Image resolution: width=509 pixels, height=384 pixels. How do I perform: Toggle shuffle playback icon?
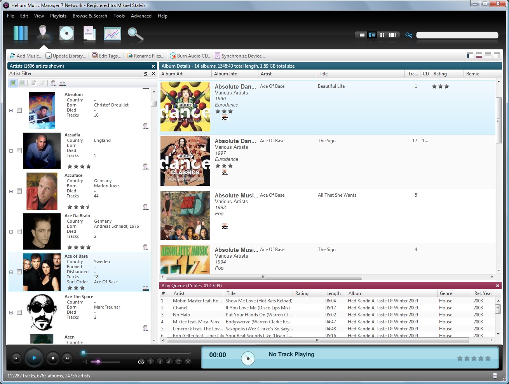pos(188,361)
